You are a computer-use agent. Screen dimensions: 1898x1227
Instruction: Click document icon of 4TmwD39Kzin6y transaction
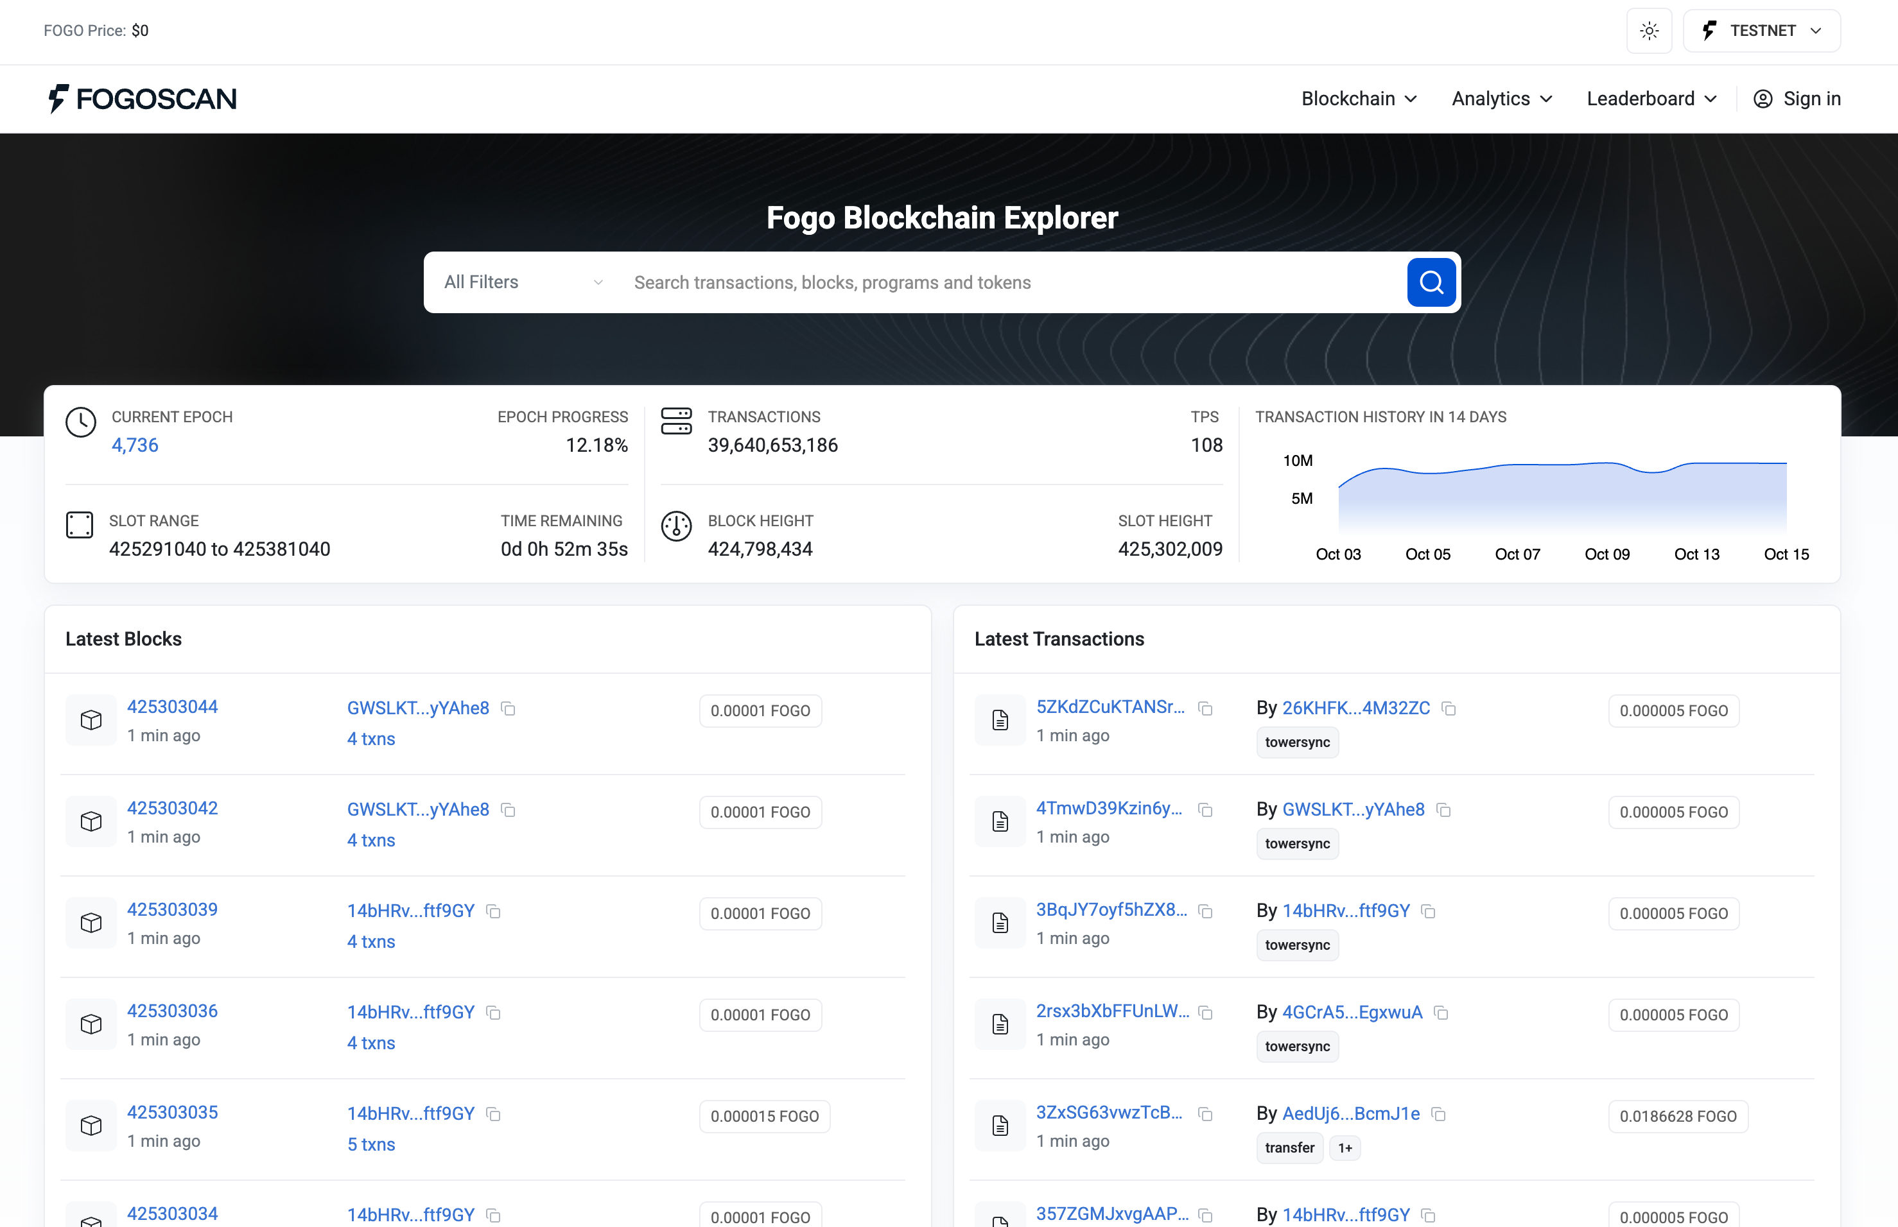(1000, 821)
